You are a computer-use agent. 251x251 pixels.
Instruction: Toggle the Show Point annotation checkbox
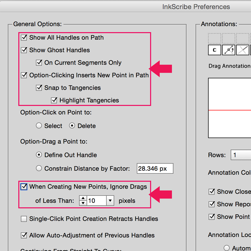212,217
